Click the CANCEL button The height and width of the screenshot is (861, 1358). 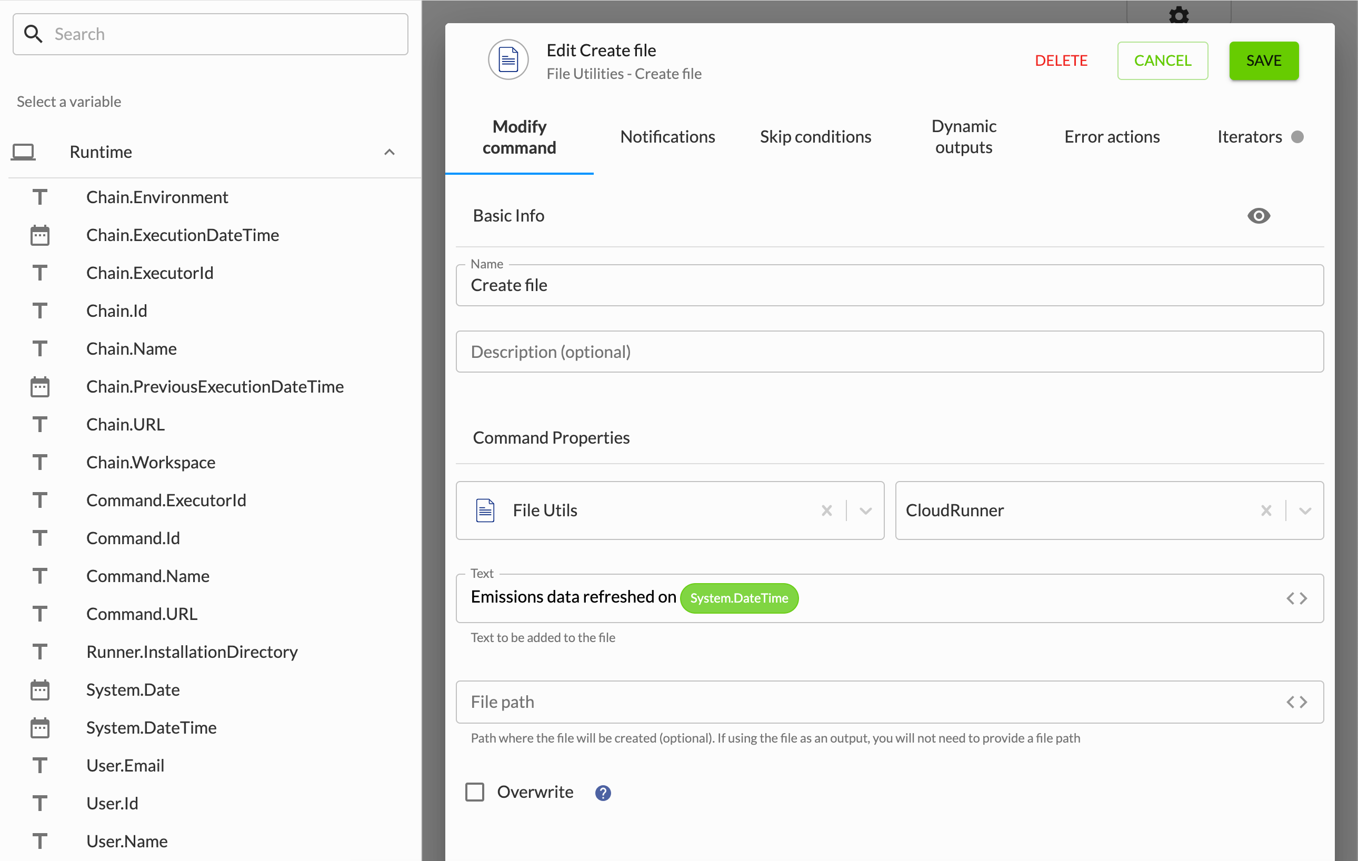[x=1162, y=61]
